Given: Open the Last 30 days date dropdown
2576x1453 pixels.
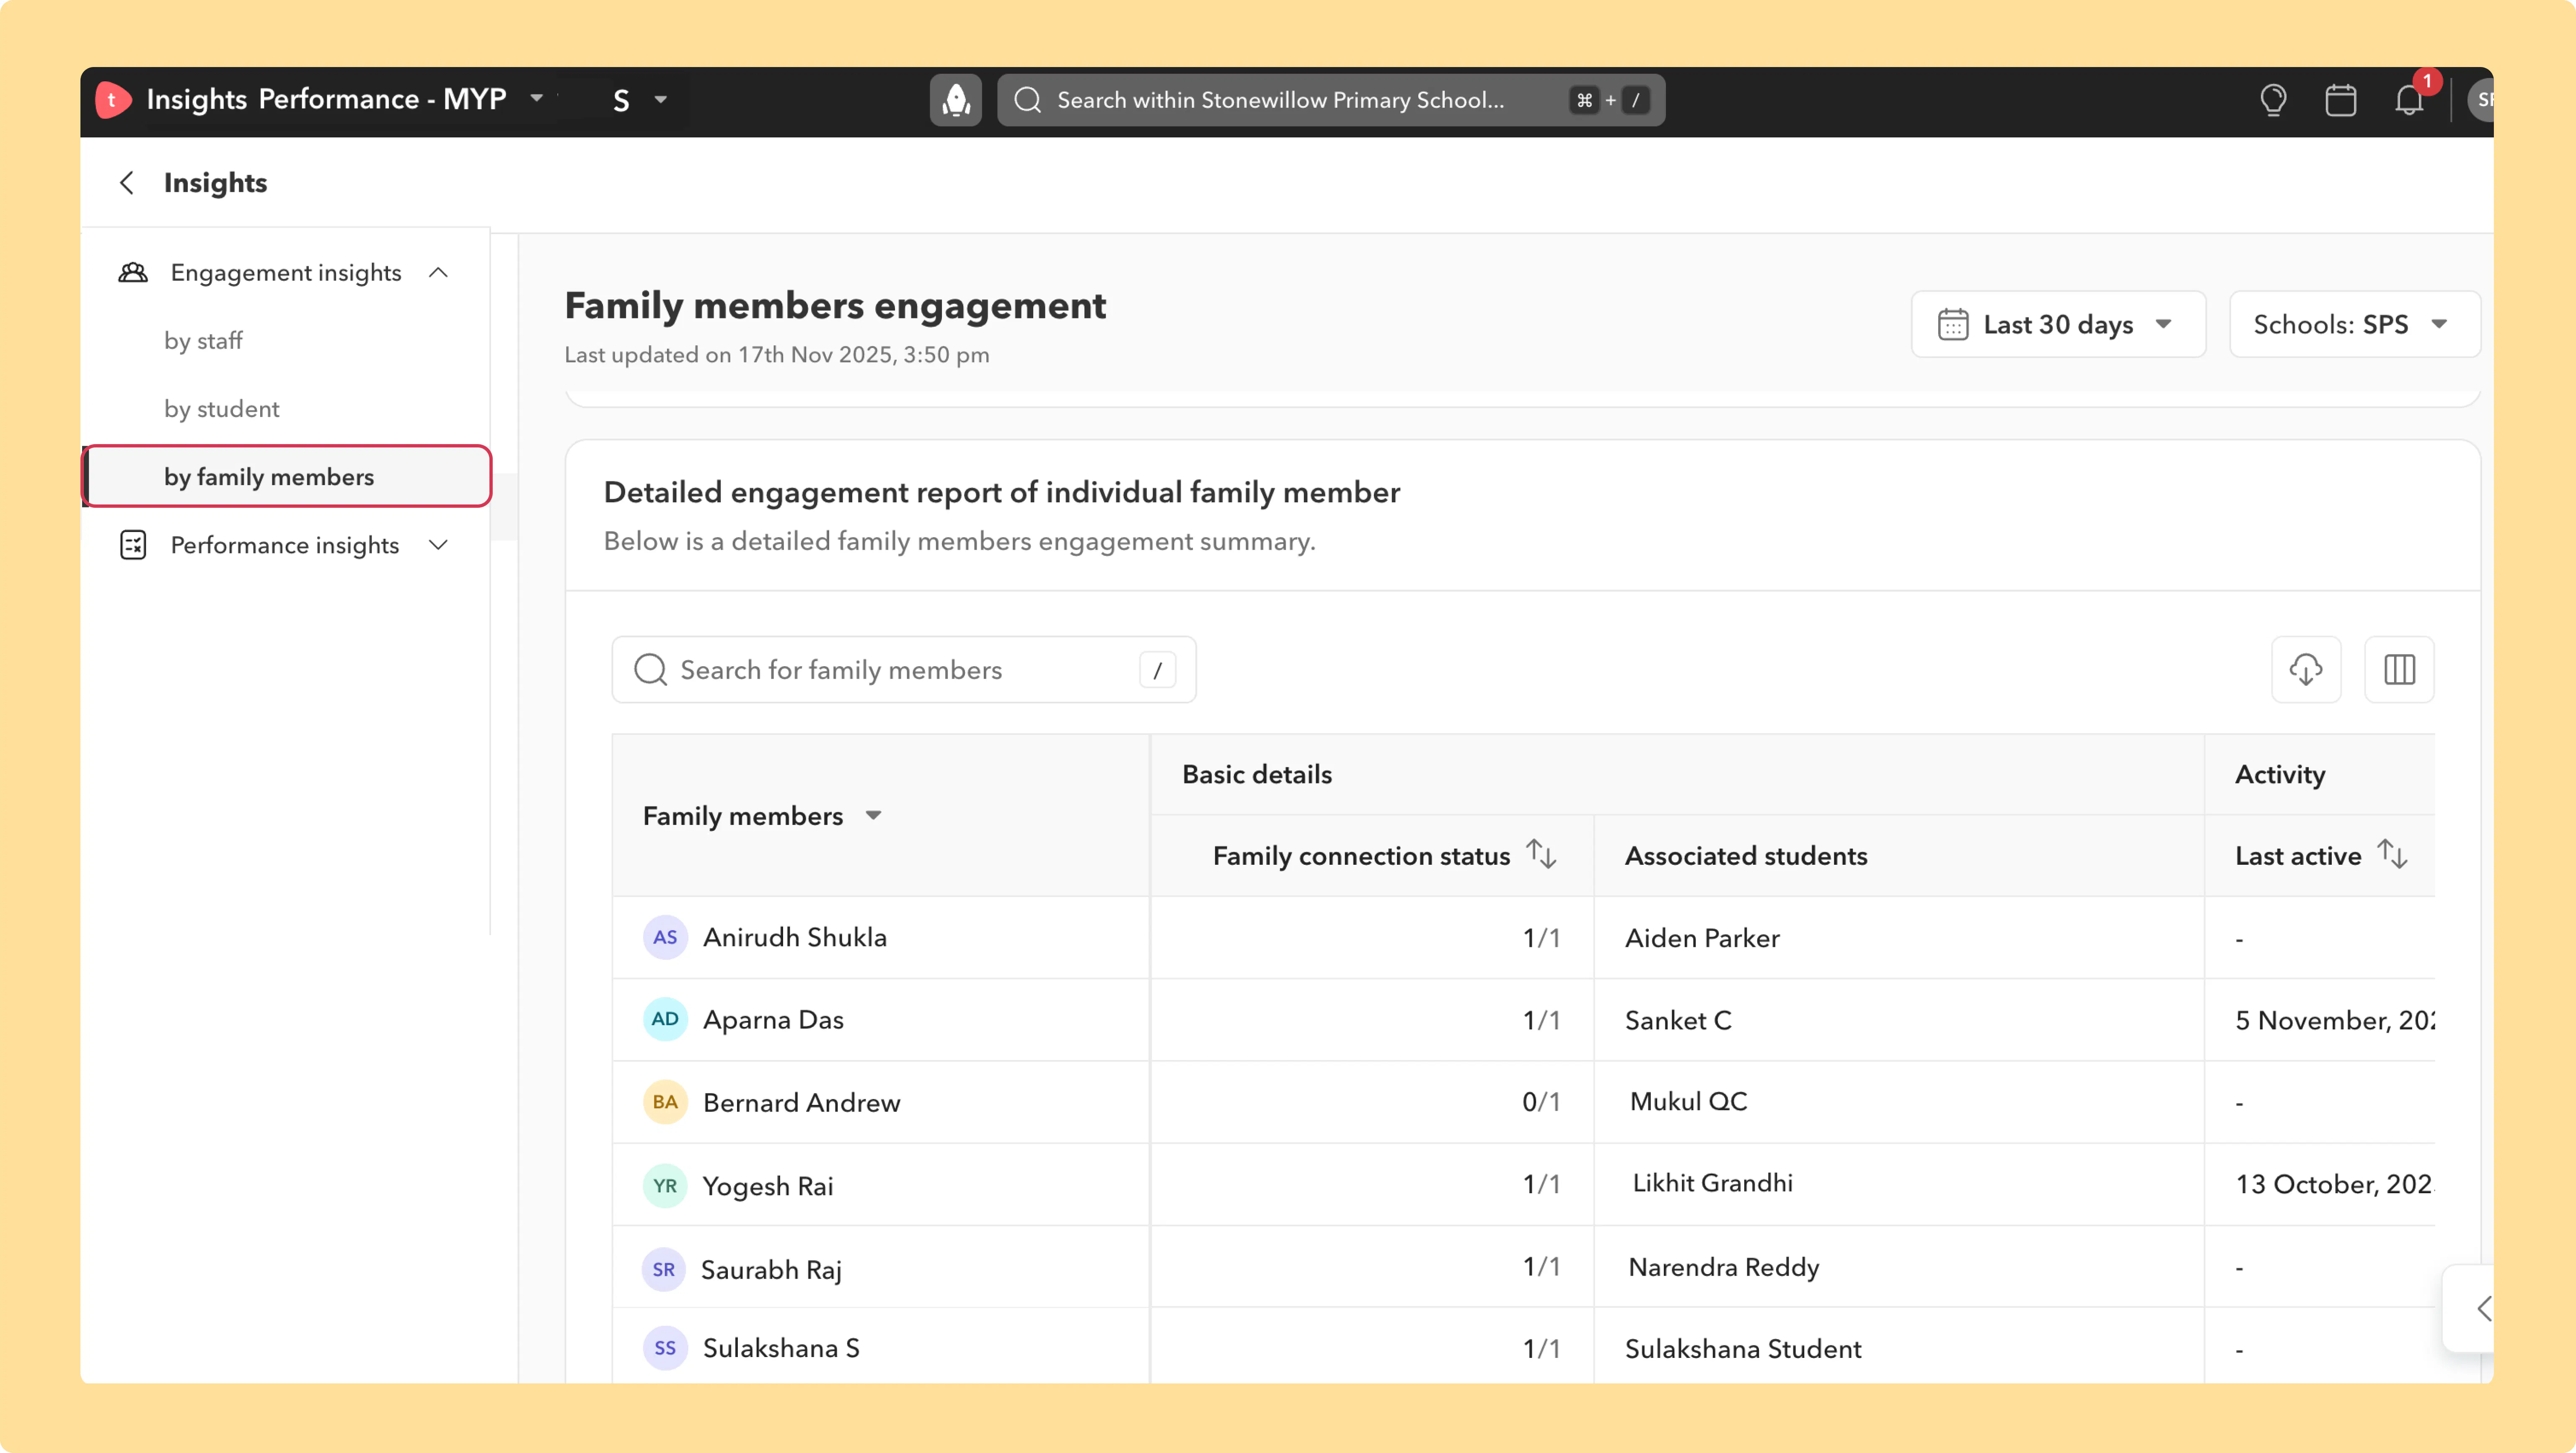Looking at the screenshot, I should pos(2058,324).
